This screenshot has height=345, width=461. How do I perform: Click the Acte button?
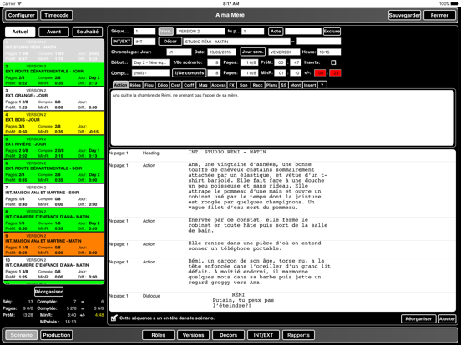(276, 31)
